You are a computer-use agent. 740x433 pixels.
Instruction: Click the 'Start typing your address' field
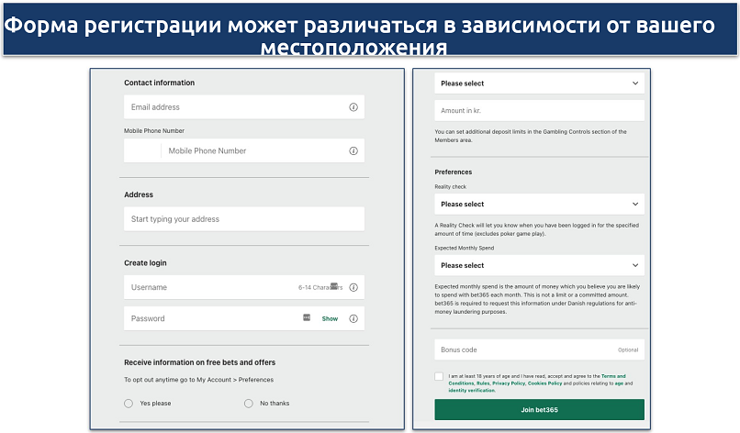tap(243, 219)
